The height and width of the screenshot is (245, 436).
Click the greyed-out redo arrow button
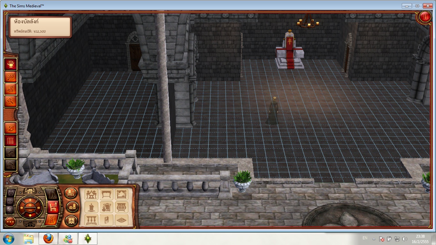(x=11, y=165)
